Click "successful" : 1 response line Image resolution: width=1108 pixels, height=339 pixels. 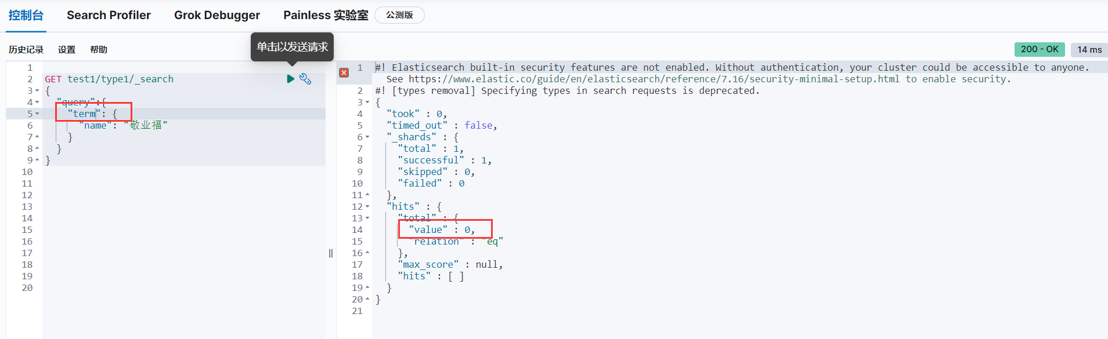[445, 160]
